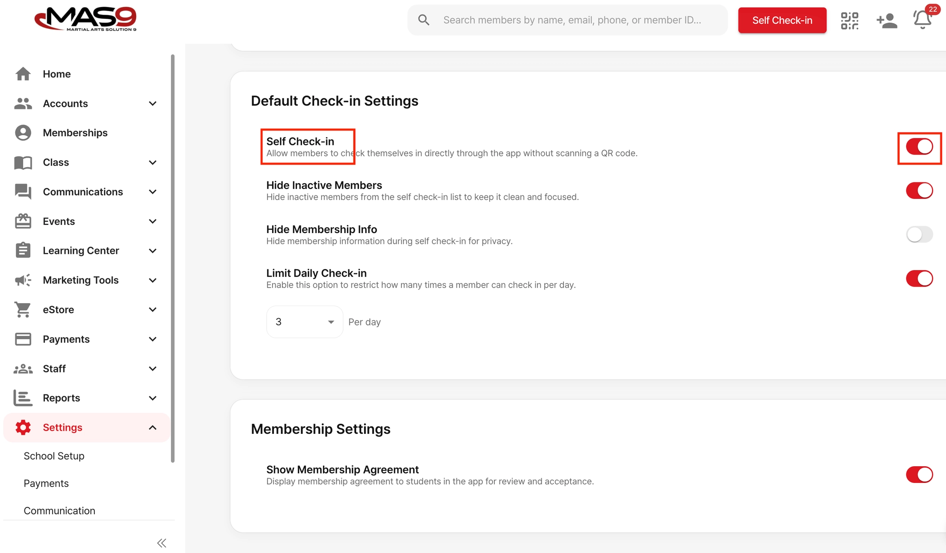946x553 pixels.
Task: Toggle the Limit Daily Check-in switch
Action: pyautogui.click(x=919, y=278)
